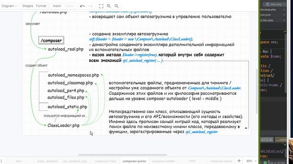Open the Man.php tab in IDE

pyautogui.click(x=274, y=4)
